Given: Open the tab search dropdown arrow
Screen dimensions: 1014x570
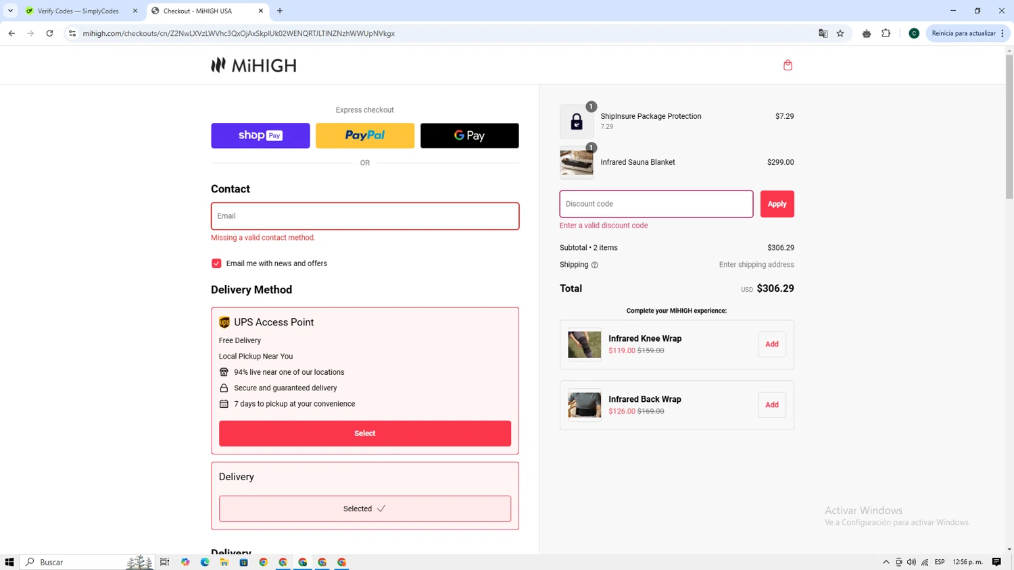Looking at the screenshot, I should [x=11, y=11].
